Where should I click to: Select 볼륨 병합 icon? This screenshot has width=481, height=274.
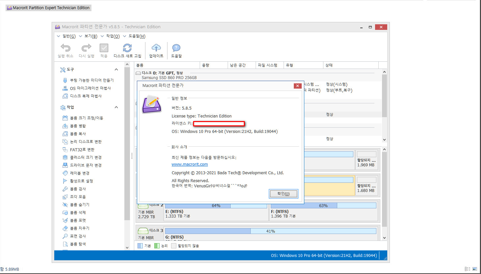click(x=65, y=126)
